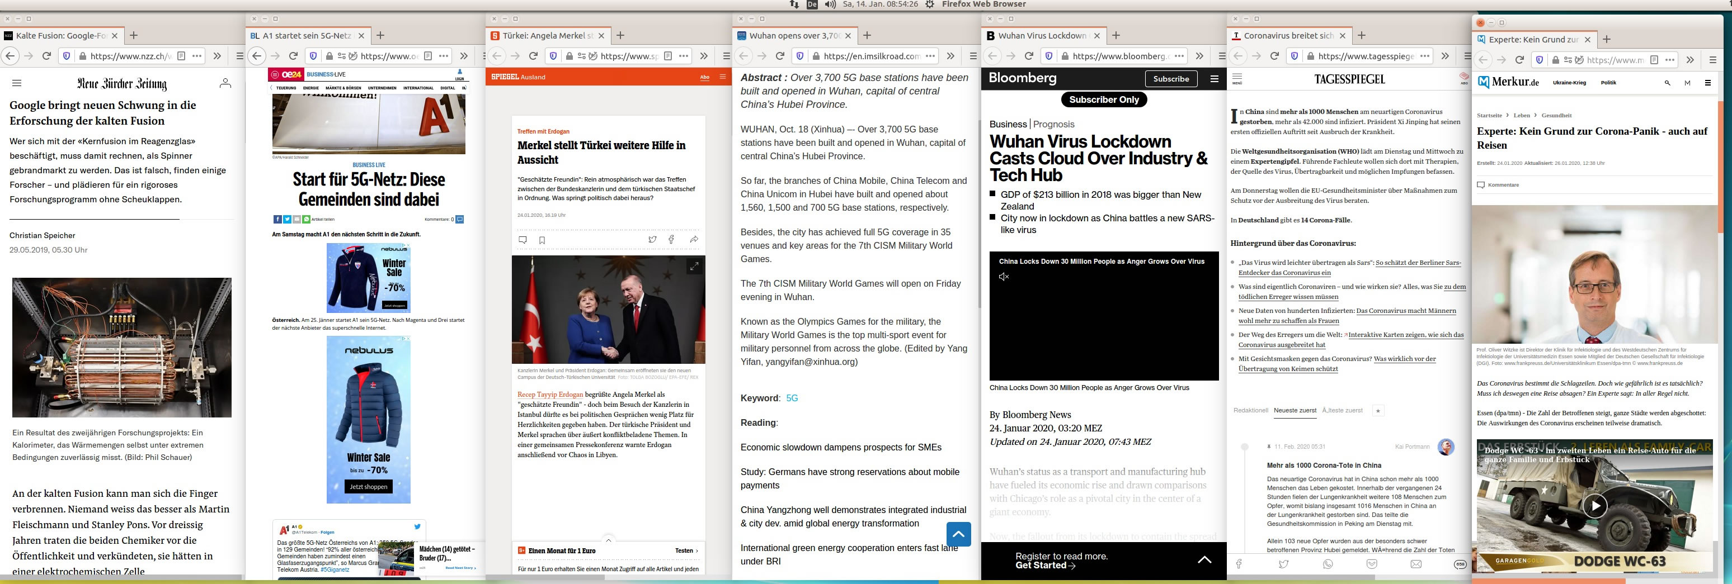Open ENERGIE section in oe24 navigation

coord(310,88)
